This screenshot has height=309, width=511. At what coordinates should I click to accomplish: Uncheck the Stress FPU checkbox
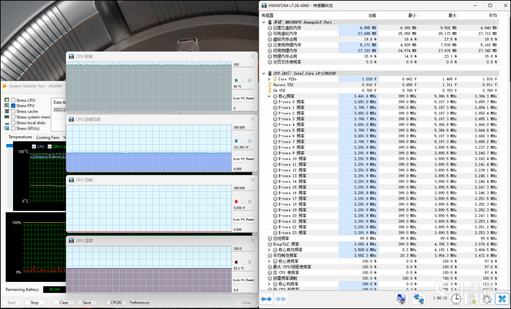pos(13,106)
